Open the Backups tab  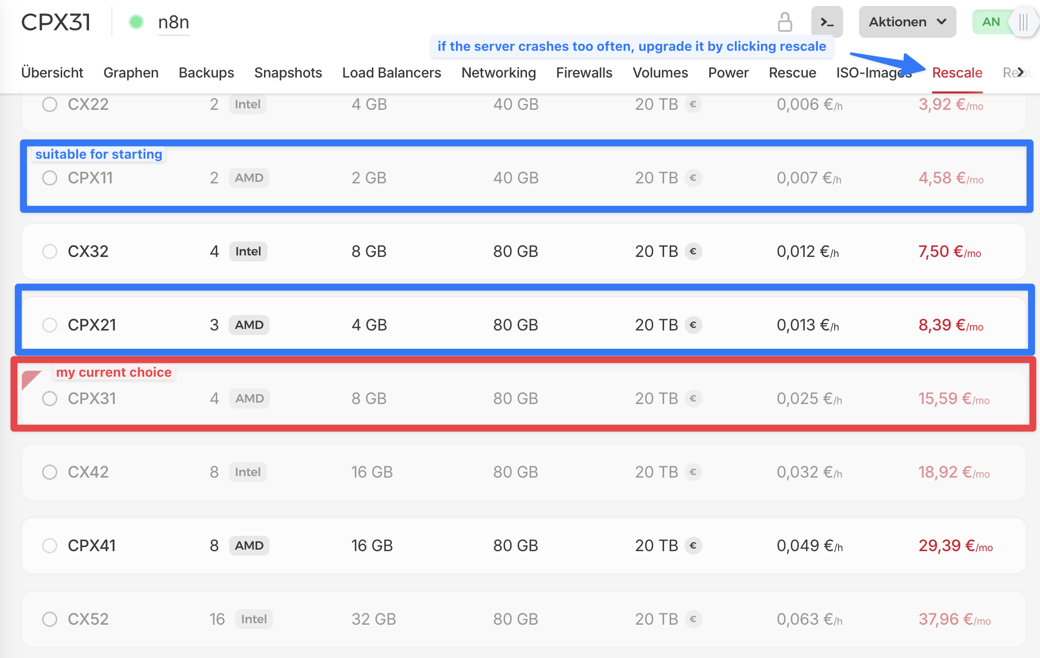[x=206, y=73]
